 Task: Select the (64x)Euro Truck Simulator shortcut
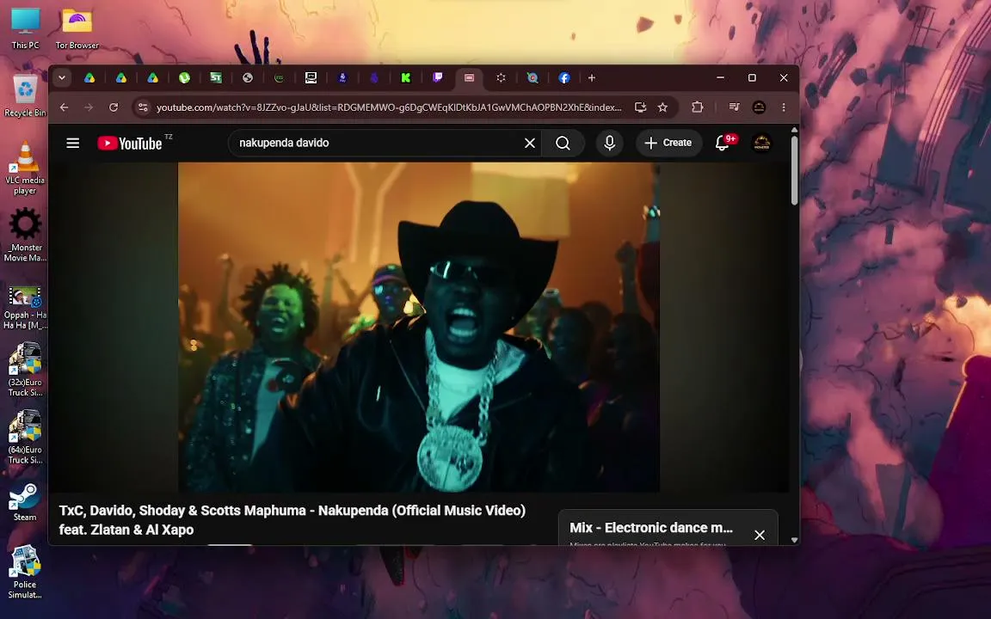tap(25, 437)
